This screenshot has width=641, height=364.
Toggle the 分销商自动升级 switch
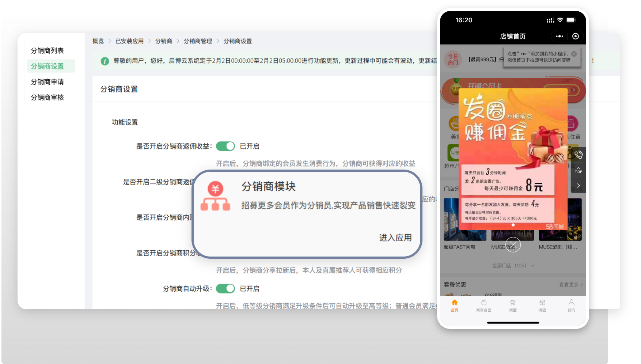pyautogui.click(x=225, y=289)
